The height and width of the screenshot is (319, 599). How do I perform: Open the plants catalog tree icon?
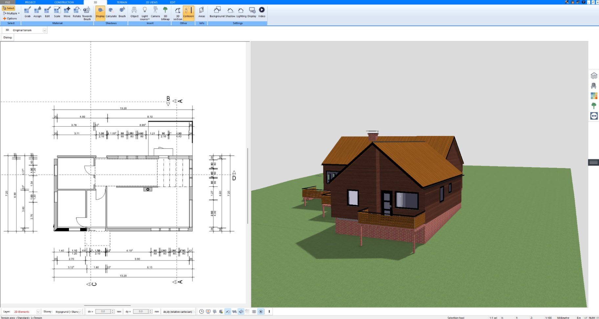tap(594, 106)
